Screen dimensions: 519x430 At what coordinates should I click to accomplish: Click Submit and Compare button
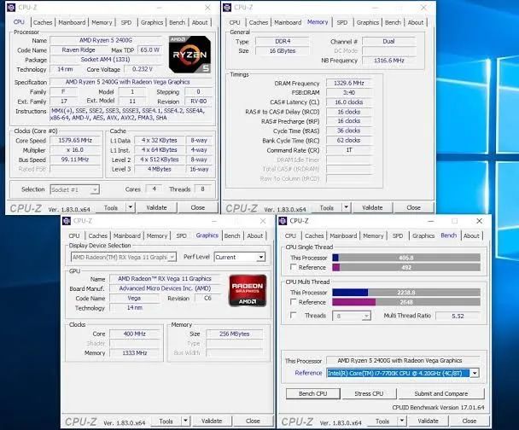coord(441,393)
